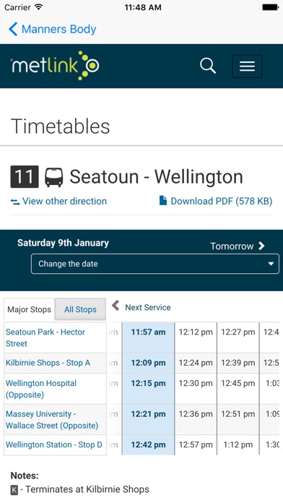283x503 pixels.
Task: Select the Major Stops tab
Action: pyautogui.click(x=29, y=309)
